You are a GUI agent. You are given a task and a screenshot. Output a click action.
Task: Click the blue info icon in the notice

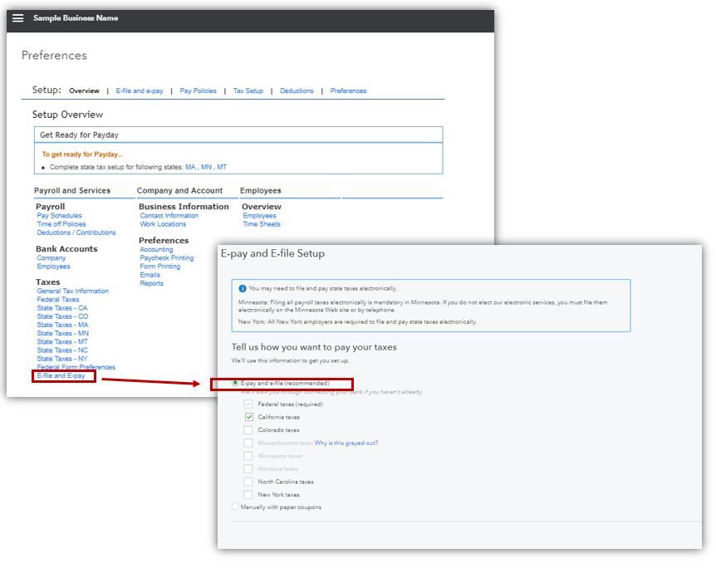point(243,288)
